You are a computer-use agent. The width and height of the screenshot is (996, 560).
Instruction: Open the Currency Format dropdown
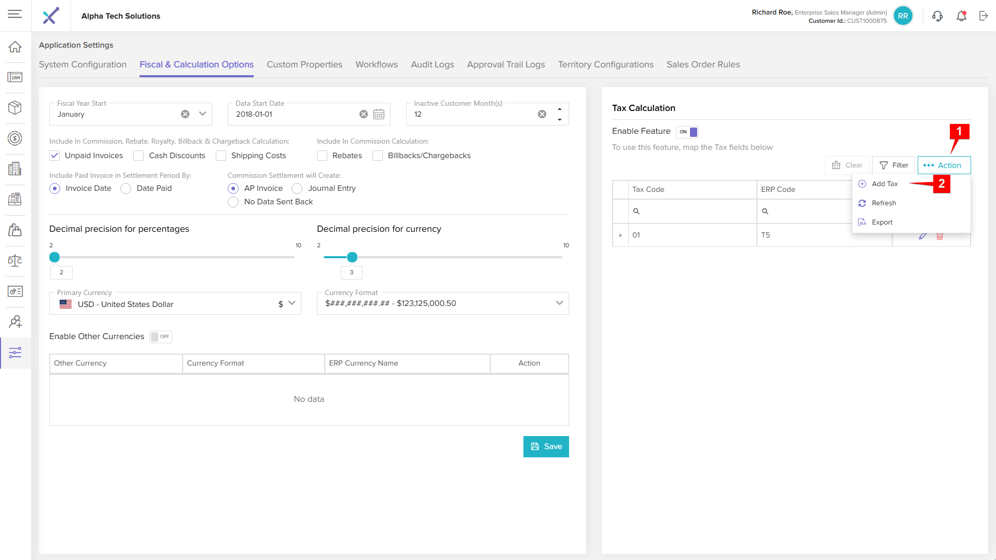tap(559, 303)
